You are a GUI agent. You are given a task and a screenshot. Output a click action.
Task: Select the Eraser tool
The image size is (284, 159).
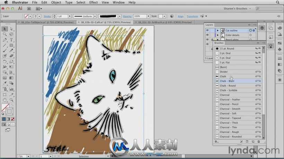point(11,56)
